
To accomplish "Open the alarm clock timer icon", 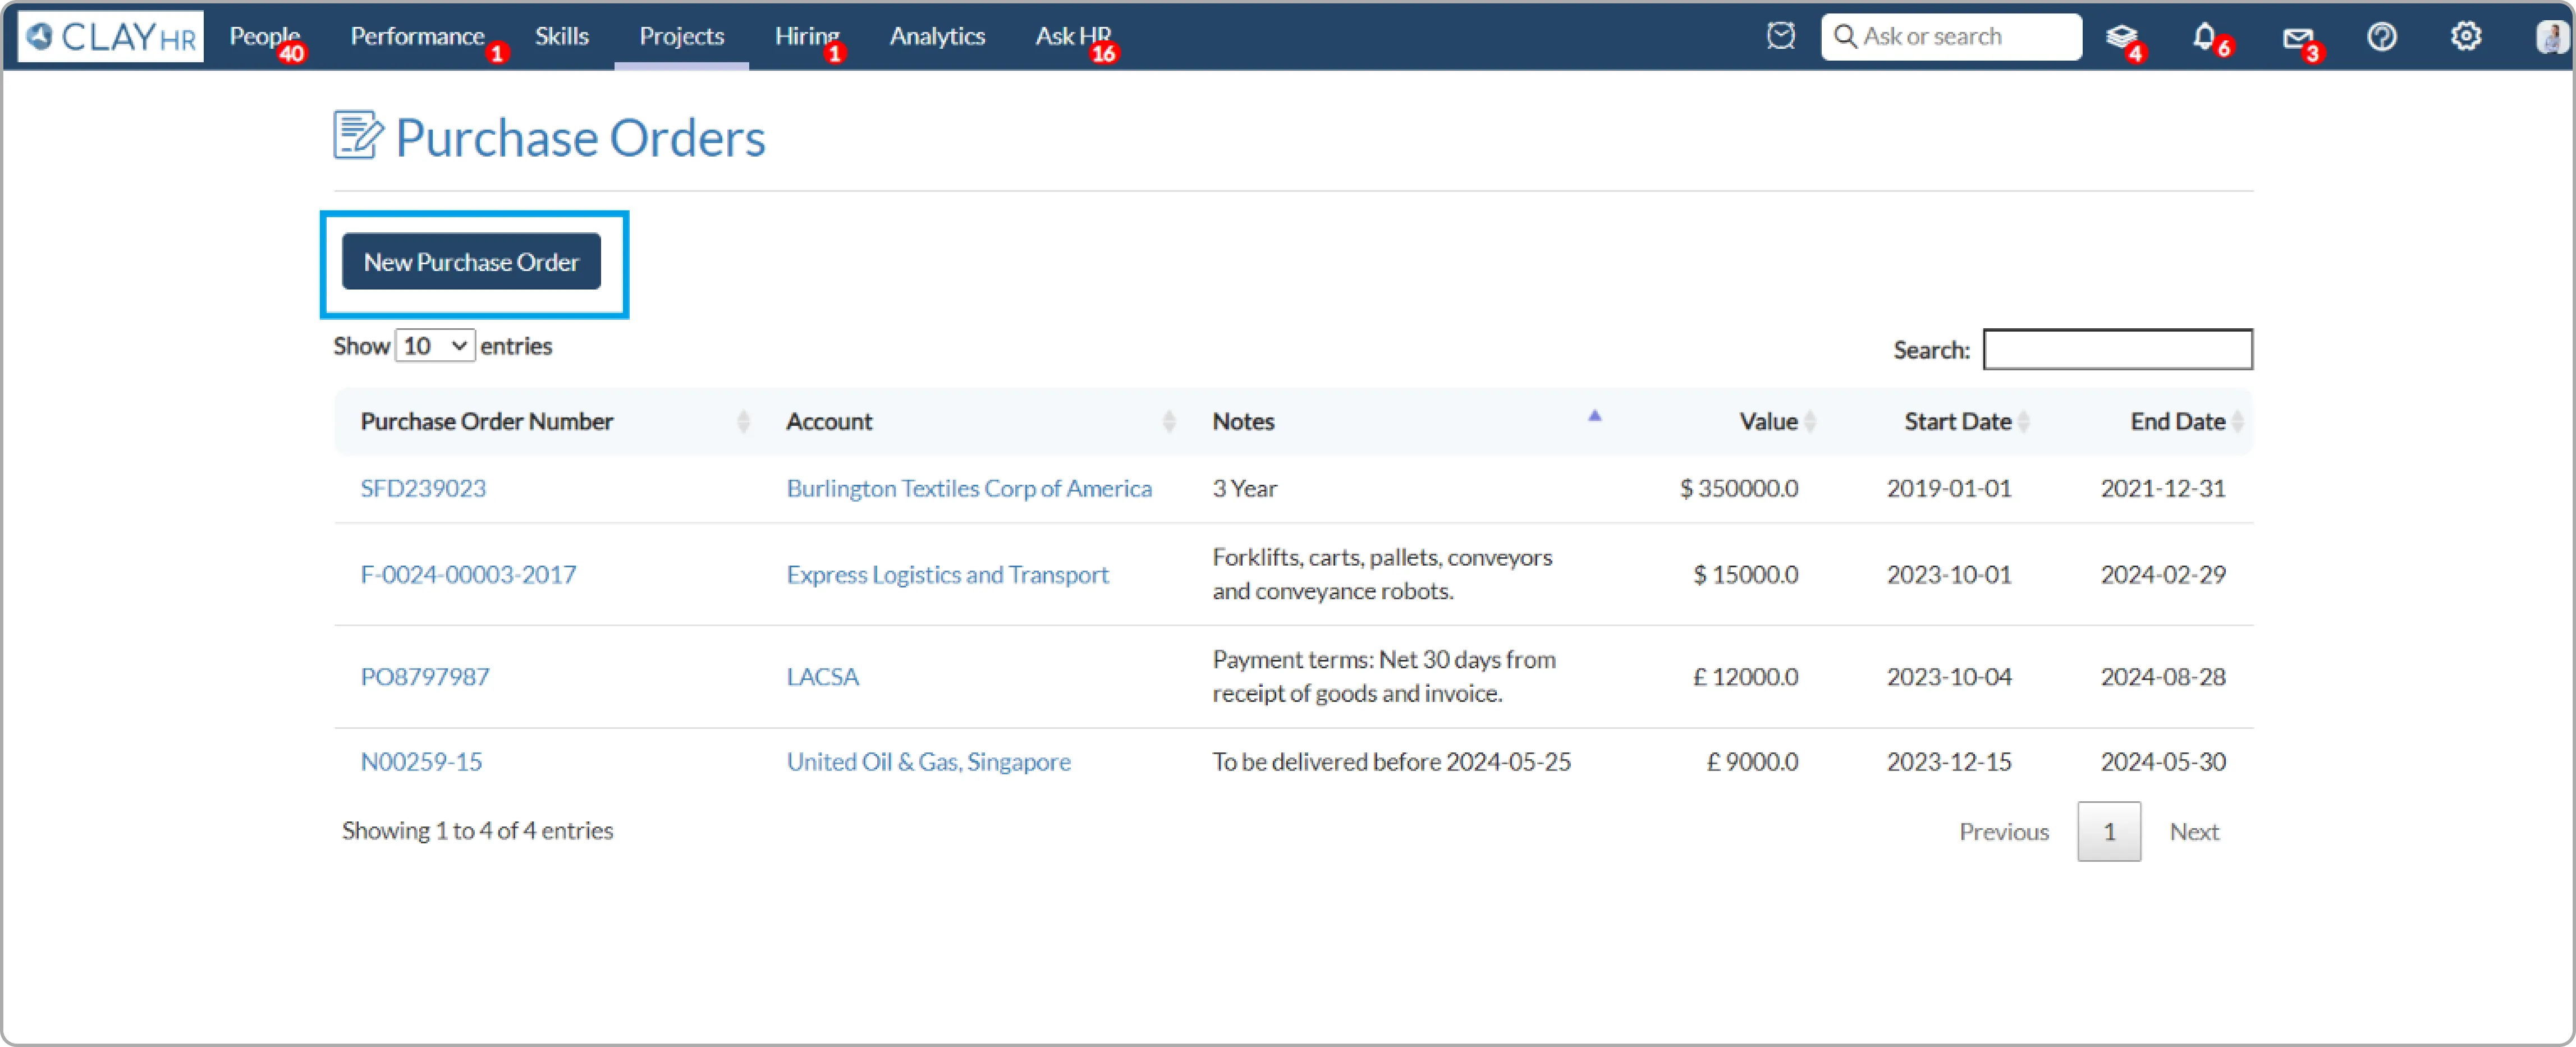I will [1780, 37].
